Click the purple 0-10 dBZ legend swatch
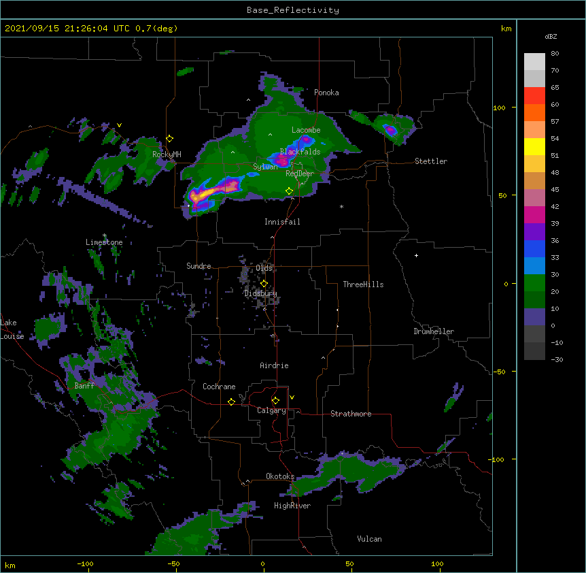This screenshot has width=586, height=573. click(534, 317)
